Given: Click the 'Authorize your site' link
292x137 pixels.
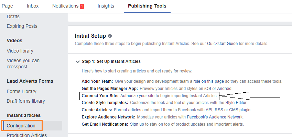Looking at the screenshot, I should click(138, 96).
